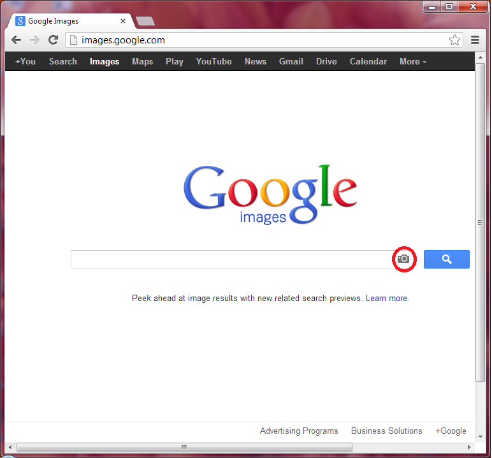The width and height of the screenshot is (492, 458).
Task: Click the camera search-by-image icon
Action: pyautogui.click(x=403, y=259)
